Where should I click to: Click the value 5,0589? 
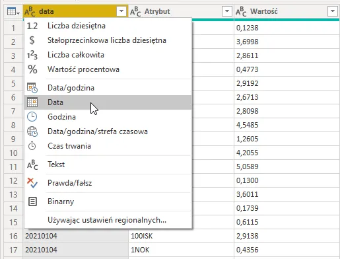[x=248, y=166]
